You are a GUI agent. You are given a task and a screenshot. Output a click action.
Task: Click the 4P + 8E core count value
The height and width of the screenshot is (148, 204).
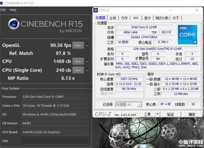point(165,104)
